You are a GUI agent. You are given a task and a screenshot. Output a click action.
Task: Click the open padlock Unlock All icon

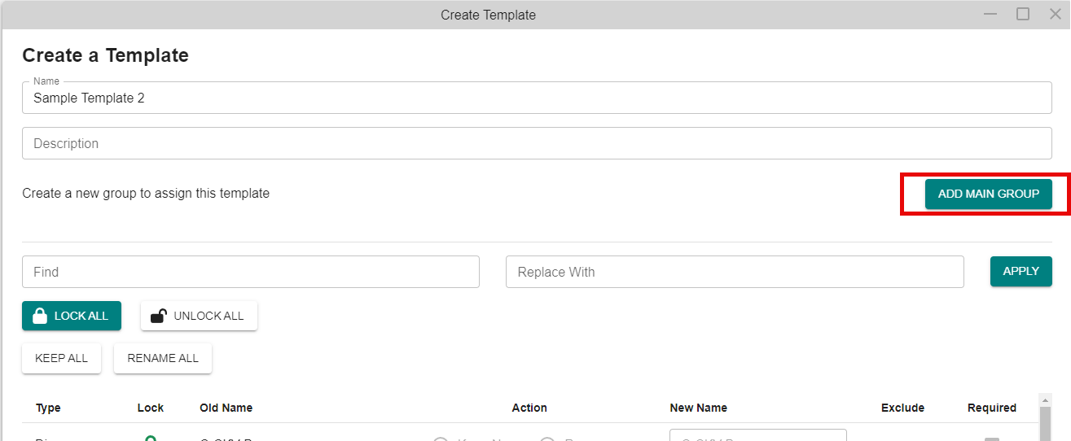[160, 316]
